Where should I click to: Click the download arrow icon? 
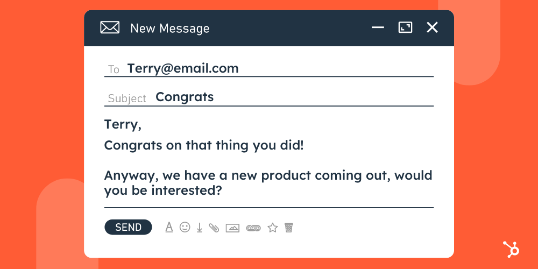click(x=199, y=228)
